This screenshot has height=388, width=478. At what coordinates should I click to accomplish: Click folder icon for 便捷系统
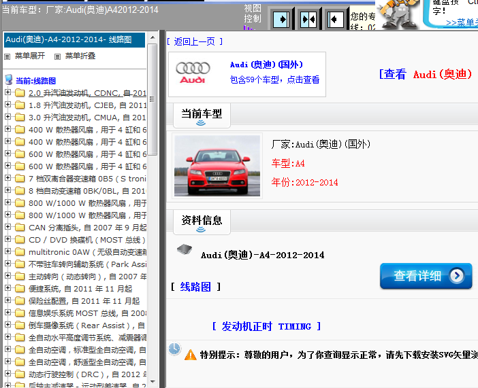pyautogui.click(x=20, y=289)
